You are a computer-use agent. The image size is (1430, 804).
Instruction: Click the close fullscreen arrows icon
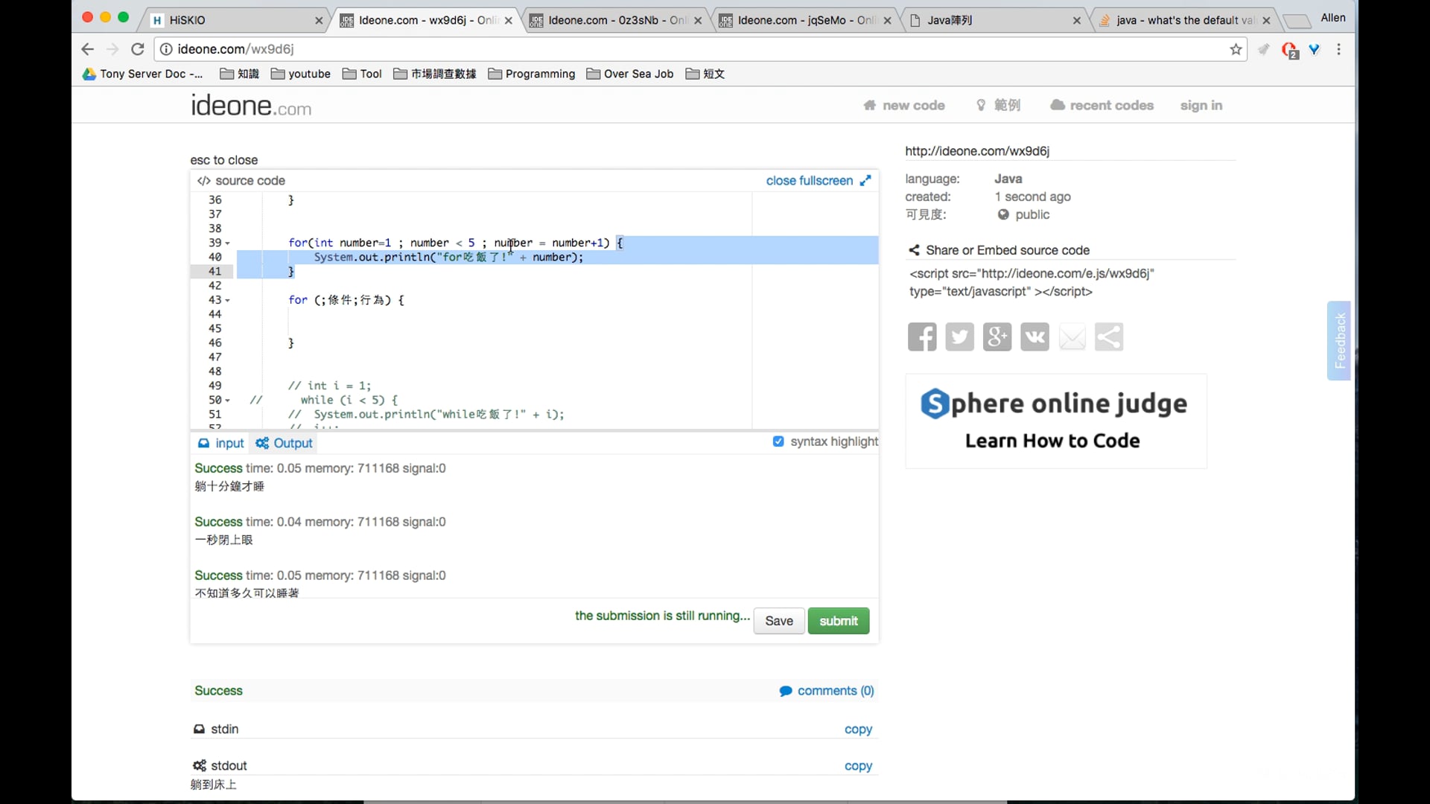[x=865, y=181]
